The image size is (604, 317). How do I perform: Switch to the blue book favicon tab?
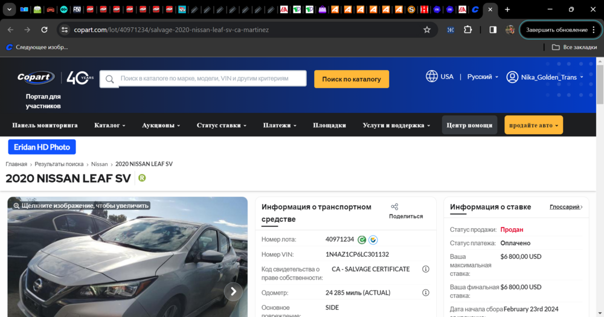tap(24, 10)
